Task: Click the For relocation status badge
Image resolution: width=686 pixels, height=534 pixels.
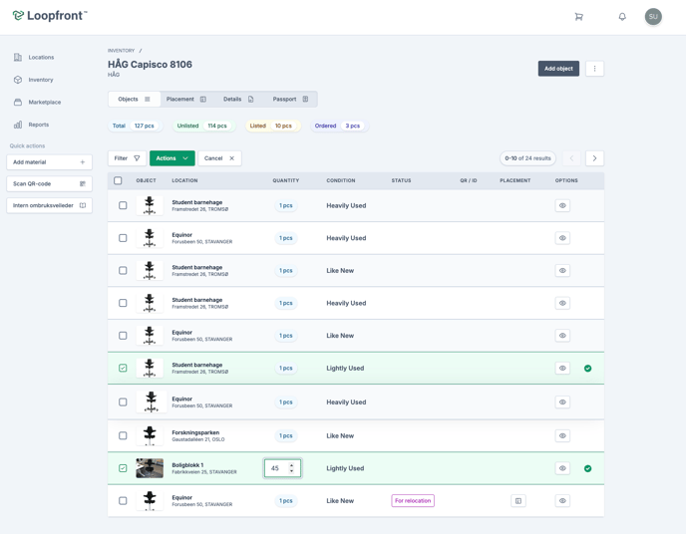Action: 413,501
